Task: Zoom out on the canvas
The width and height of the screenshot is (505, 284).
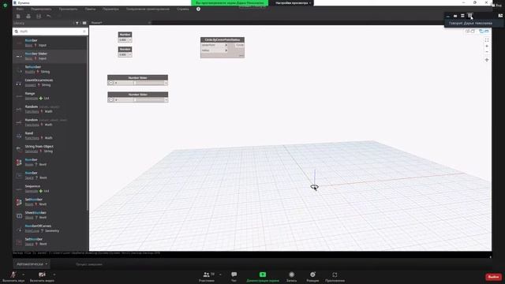Action: click(x=487, y=52)
